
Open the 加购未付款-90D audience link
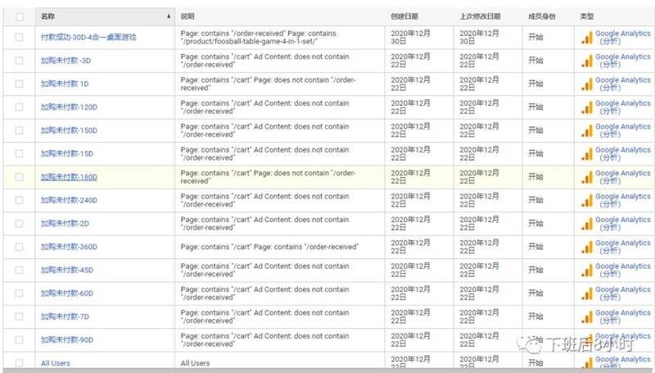tap(67, 340)
